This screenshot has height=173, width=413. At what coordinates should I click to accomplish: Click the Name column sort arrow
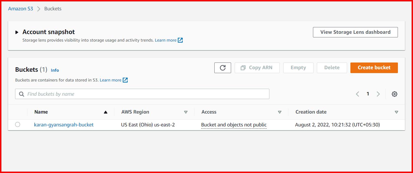[105, 112]
